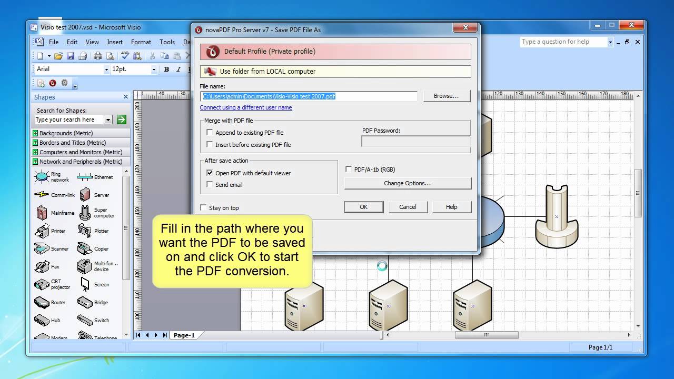The image size is (674, 379).
Task: Choose the Switch shape
Action: (94, 320)
